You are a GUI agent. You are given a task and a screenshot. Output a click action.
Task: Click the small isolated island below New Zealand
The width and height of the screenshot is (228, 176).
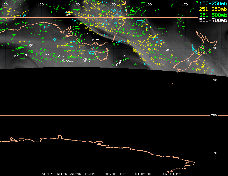coord(172,83)
